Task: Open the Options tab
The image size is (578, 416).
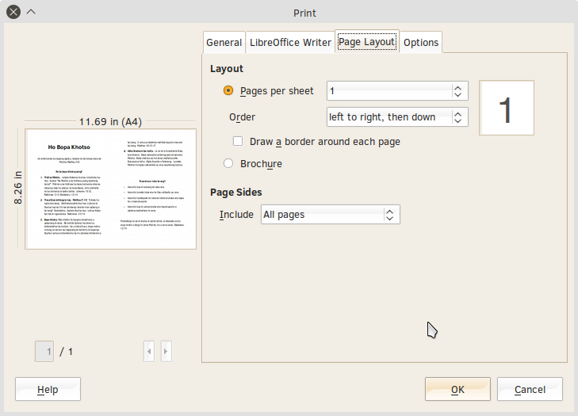Action: pyautogui.click(x=421, y=42)
